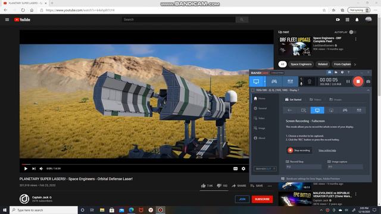Open the Windows Start menu
The height and width of the screenshot is (214, 381).
5,210
